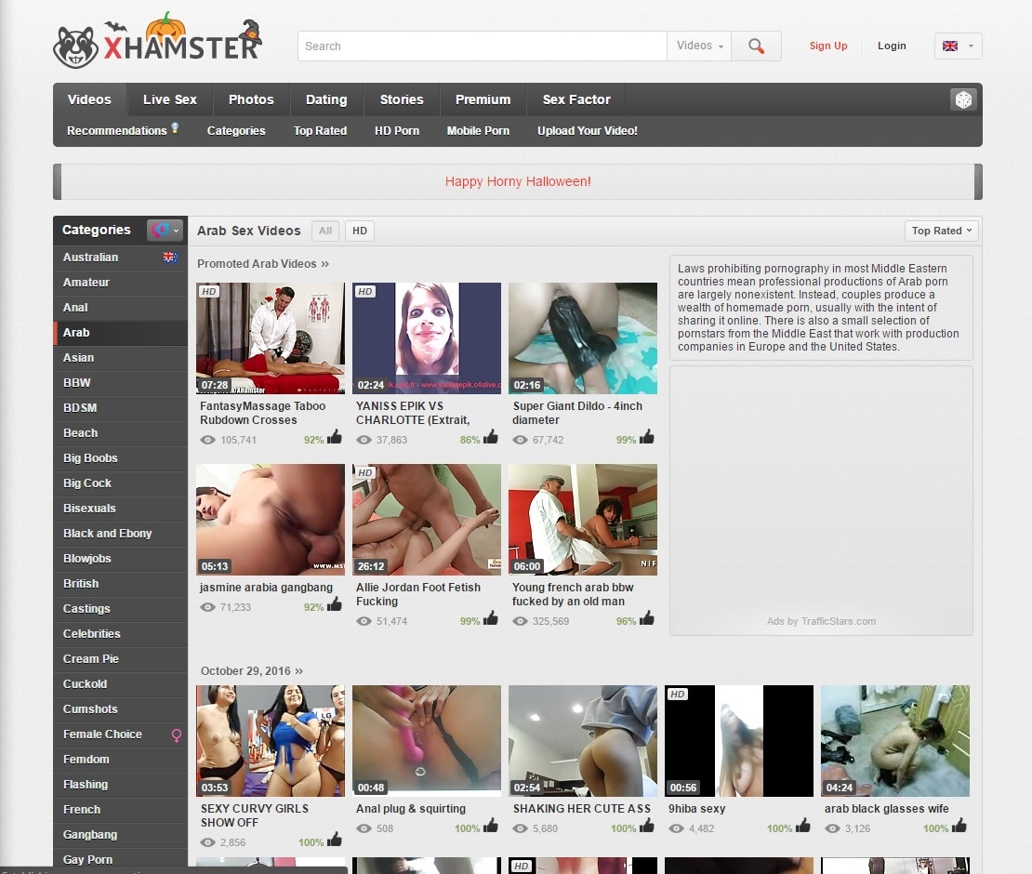Click the Australian flag icon in sidebar

click(170, 258)
